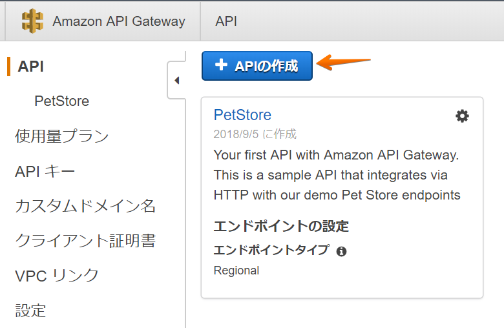This screenshot has height=328, width=504.
Task: Click the plus icon in APIの作成 button
Action: (221, 65)
